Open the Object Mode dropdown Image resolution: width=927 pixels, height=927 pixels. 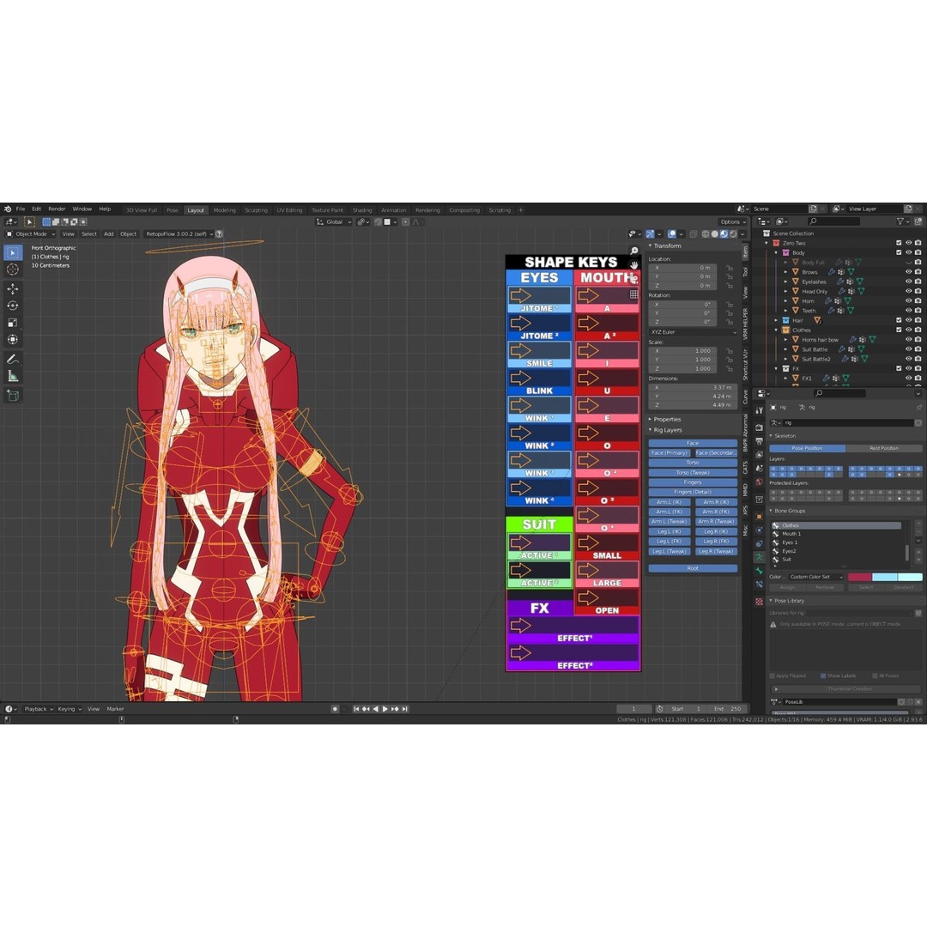[x=31, y=234]
